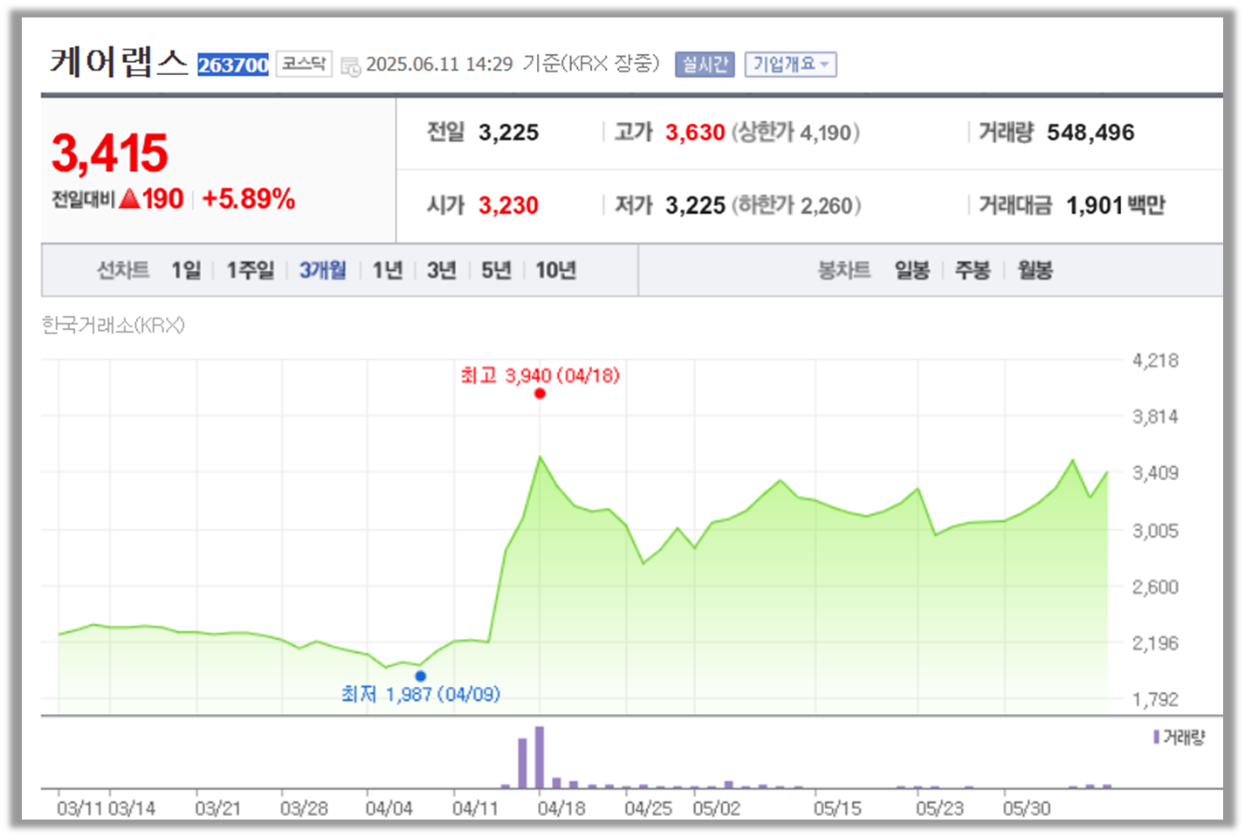Select the 10년 chart period
The width and height of the screenshot is (1245, 837).
tap(555, 271)
